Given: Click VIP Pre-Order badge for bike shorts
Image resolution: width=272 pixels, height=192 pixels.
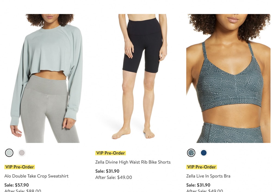Looking at the screenshot, I should click(110, 153).
